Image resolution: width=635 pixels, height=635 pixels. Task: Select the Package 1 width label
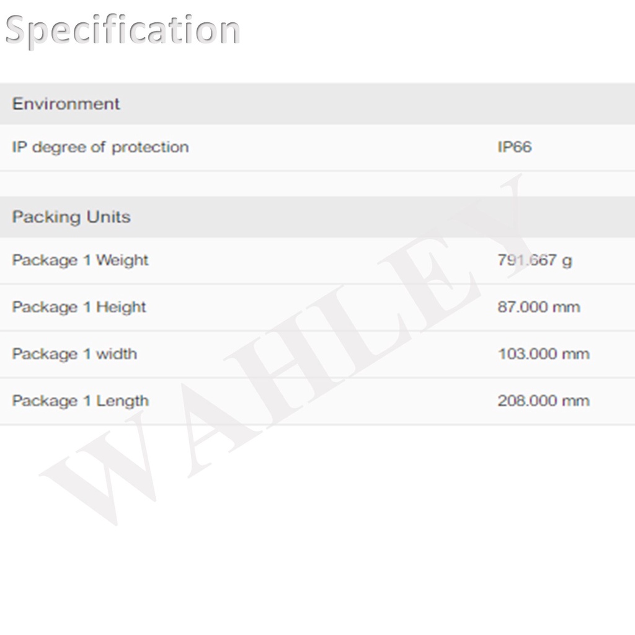pyautogui.click(x=74, y=354)
